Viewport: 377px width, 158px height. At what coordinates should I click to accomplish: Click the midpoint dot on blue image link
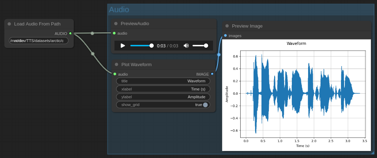point(219,55)
